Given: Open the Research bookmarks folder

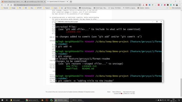Looking at the screenshot, I should (47, 8).
